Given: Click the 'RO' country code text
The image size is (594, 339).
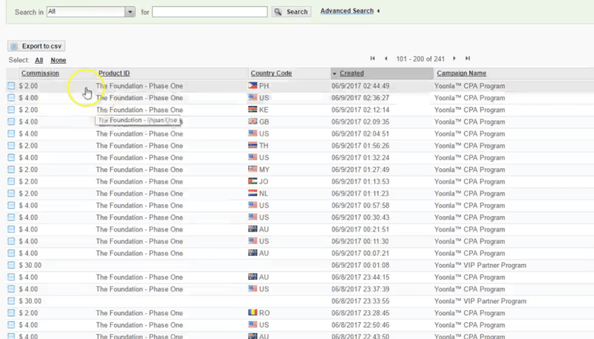Looking at the screenshot, I should click(x=264, y=313).
